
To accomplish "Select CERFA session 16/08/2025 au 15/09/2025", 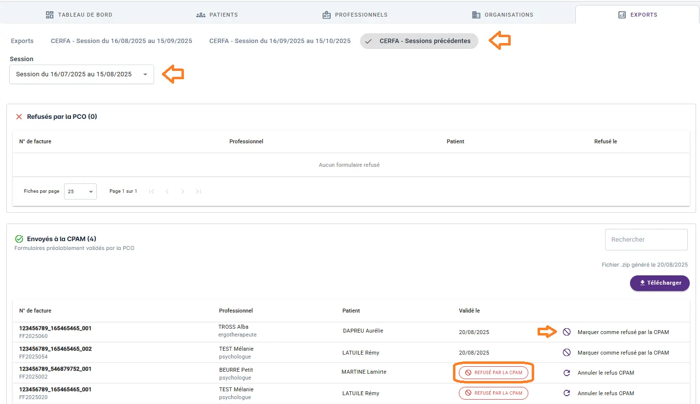I will pos(121,41).
